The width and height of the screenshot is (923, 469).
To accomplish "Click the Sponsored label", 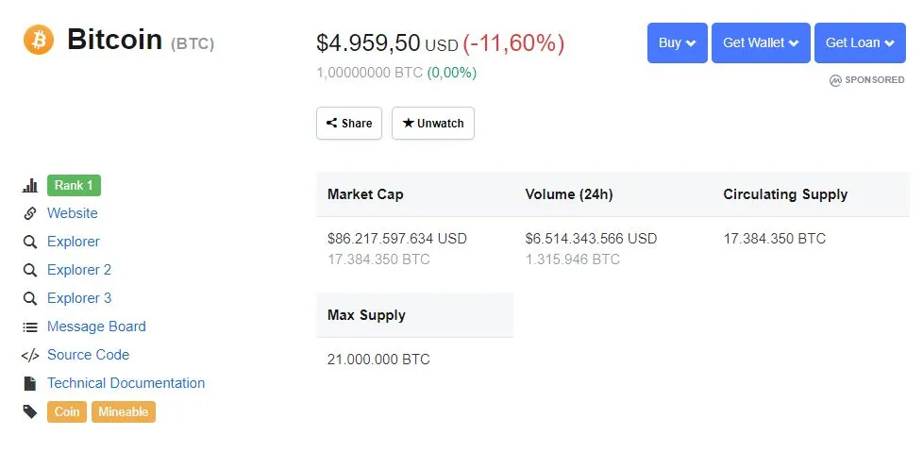I will pos(867,80).
